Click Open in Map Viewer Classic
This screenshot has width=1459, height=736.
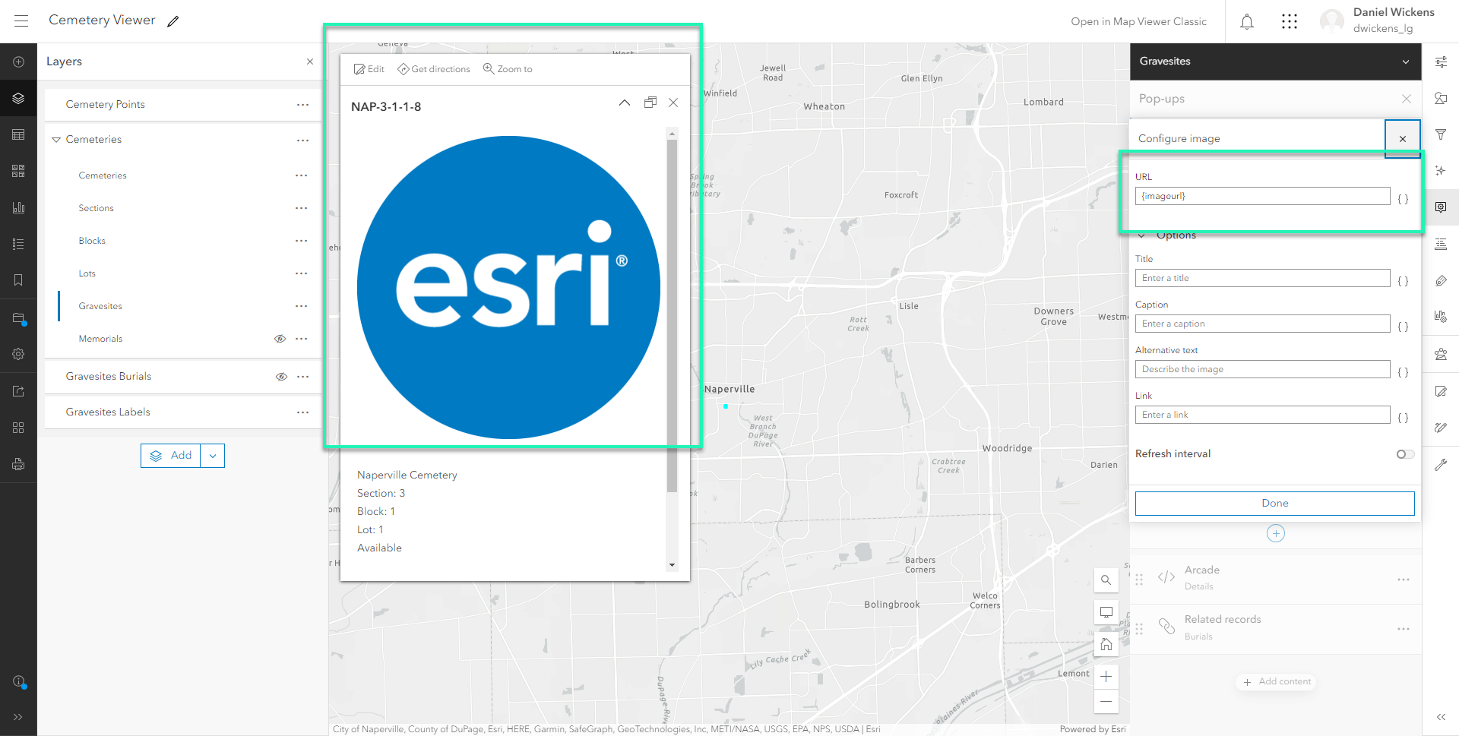1138,21
